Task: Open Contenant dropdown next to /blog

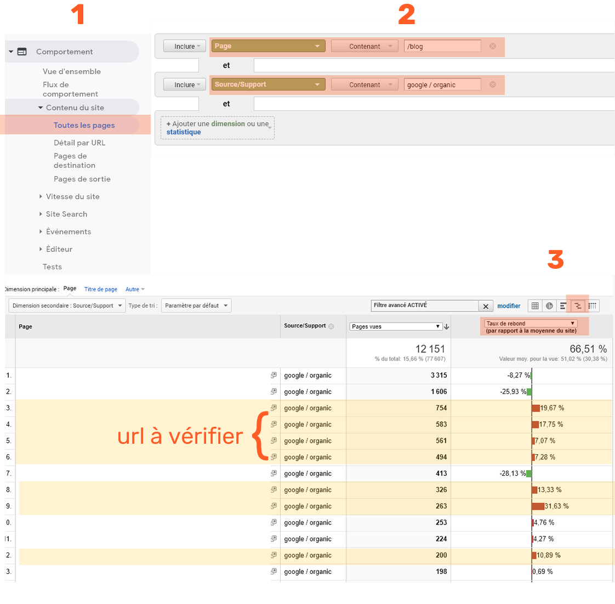Action: (x=365, y=46)
